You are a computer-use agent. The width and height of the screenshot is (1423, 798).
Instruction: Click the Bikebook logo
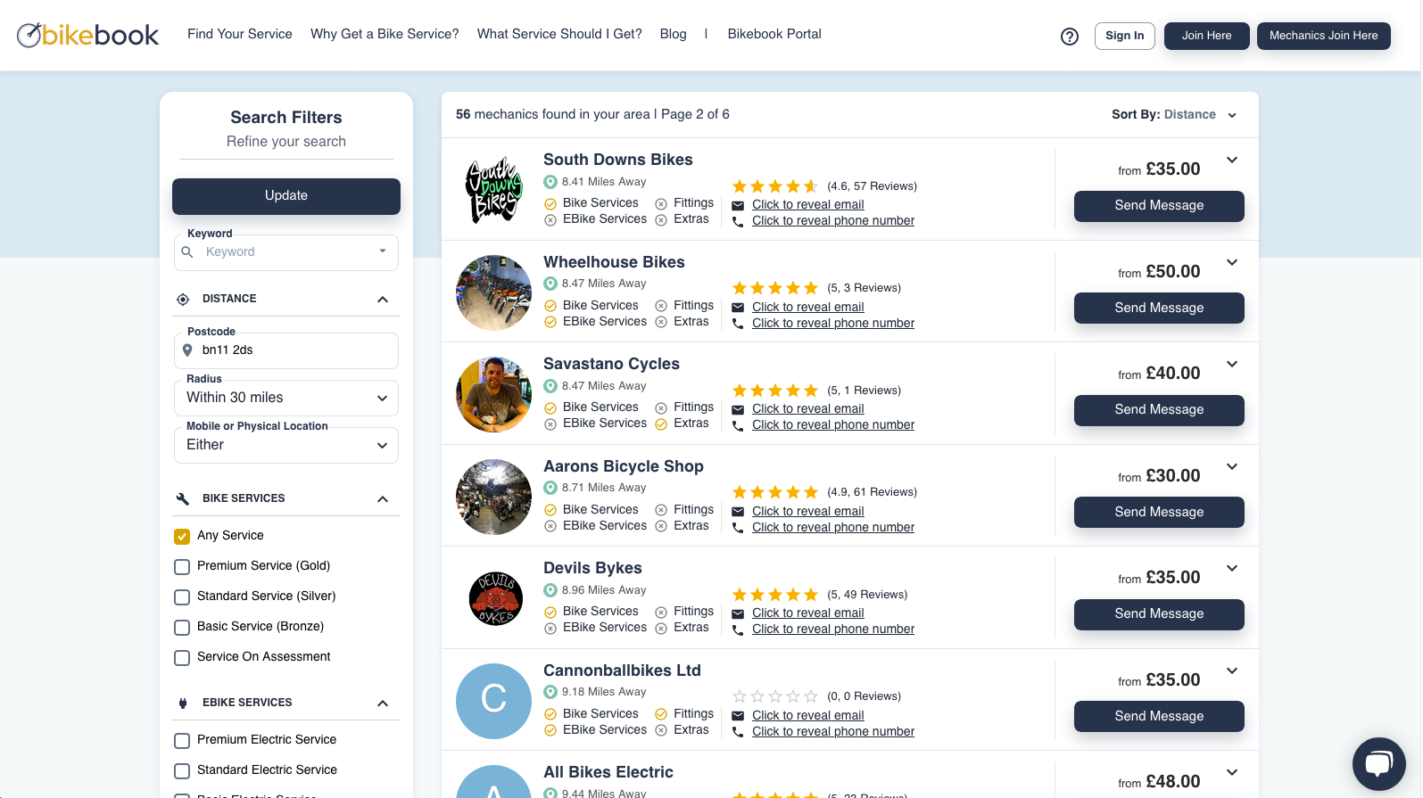coord(88,35)
